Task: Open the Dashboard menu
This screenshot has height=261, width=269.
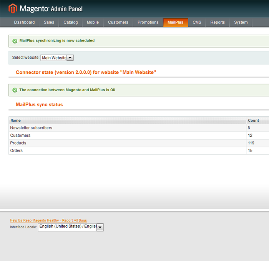Action: click(24, 22)
